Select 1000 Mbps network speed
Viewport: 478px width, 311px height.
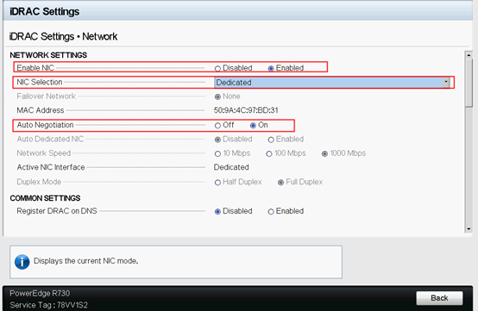tap(324, 154)
